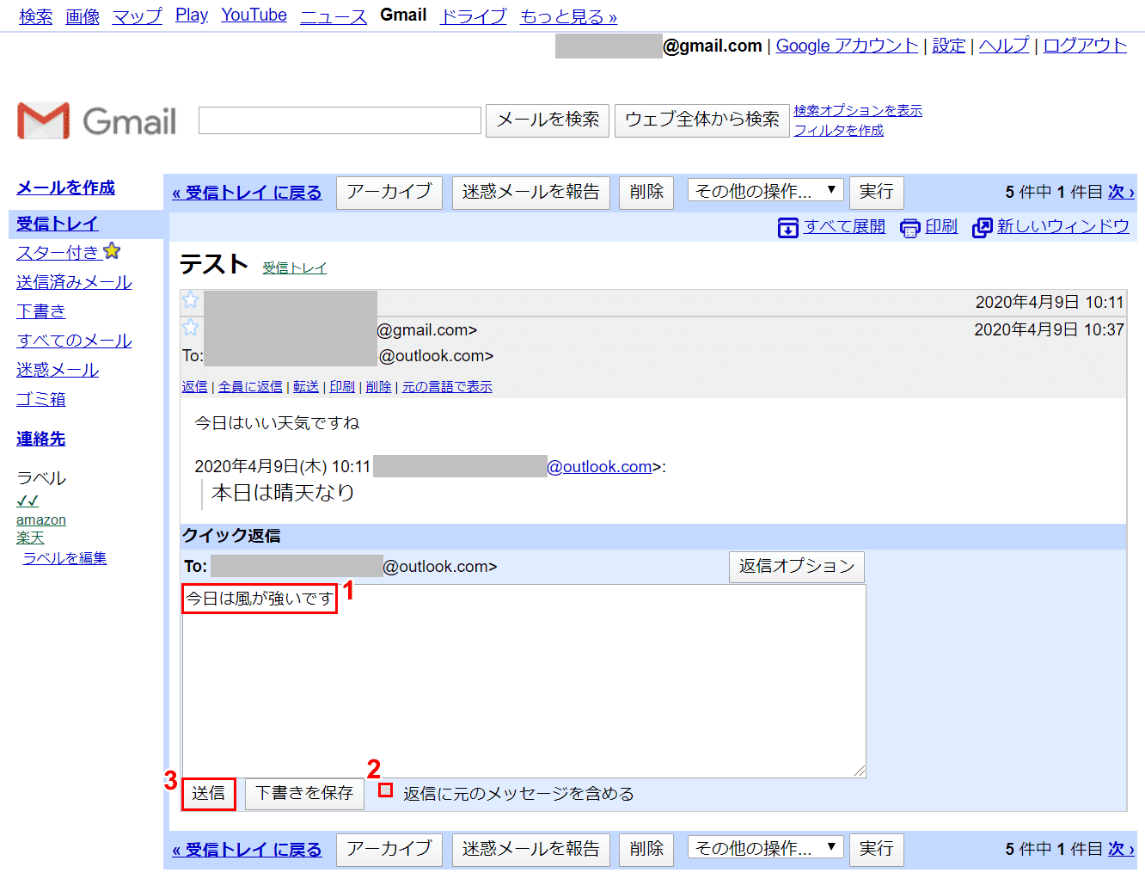Click the star icon beside スター付き
The height and width of the screenshot is (885, 1145).
(x=112, y=251)
